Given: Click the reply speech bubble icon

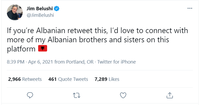Looking at the screenshot, I should pyautogui.click(x=30, y=95).
